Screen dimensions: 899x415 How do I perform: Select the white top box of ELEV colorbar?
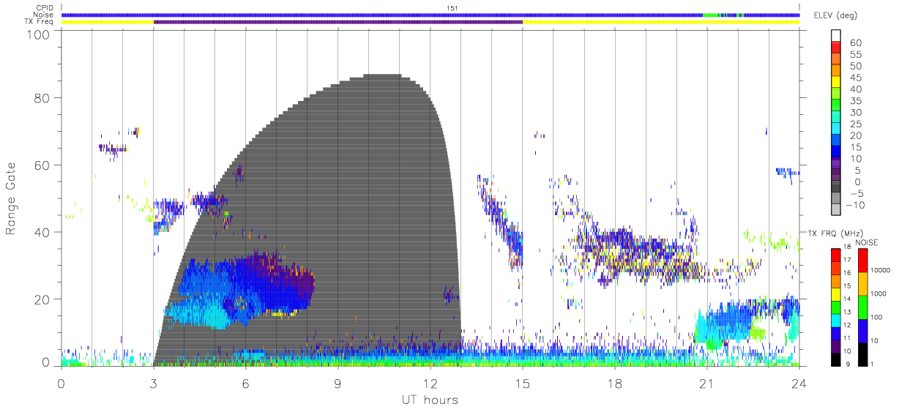pyautogui.click(x=836, y=35)
